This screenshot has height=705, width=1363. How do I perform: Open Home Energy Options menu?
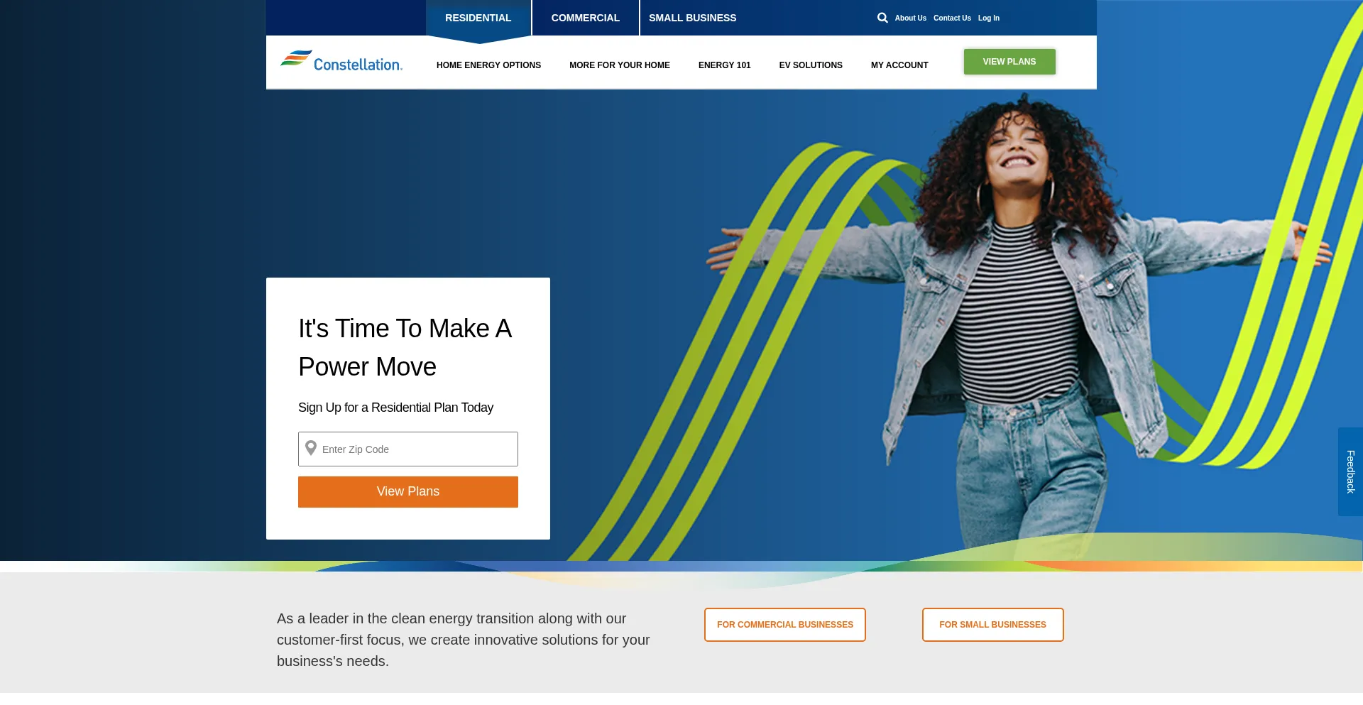[488, 65]
